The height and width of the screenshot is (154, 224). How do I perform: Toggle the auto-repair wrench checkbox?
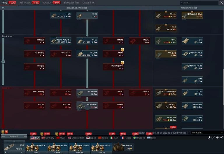pos(213,138)
